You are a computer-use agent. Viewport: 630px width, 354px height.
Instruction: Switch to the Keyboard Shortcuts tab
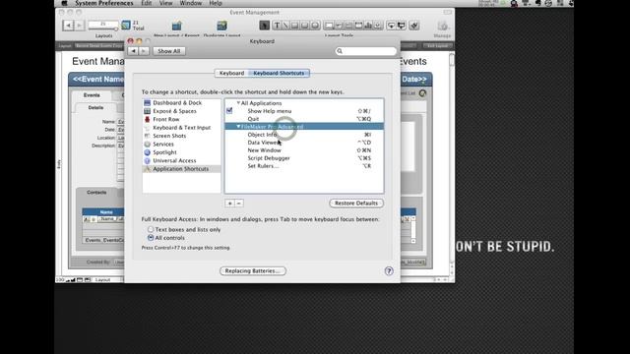pos(279,73)
